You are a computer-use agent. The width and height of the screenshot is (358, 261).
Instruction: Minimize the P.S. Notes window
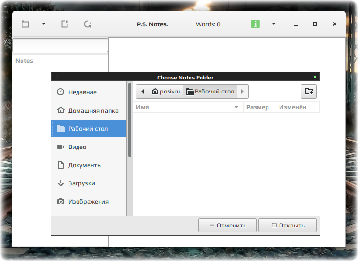296,24
